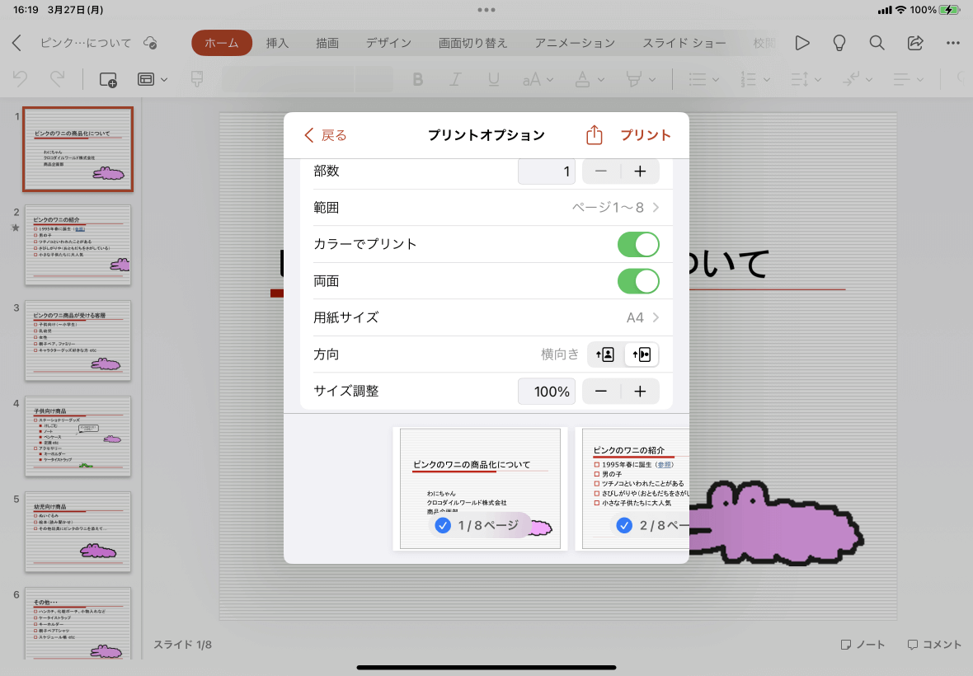Redo the last action
The width and height of the screenshot is (973, 676).
click(x=57, y=79)
